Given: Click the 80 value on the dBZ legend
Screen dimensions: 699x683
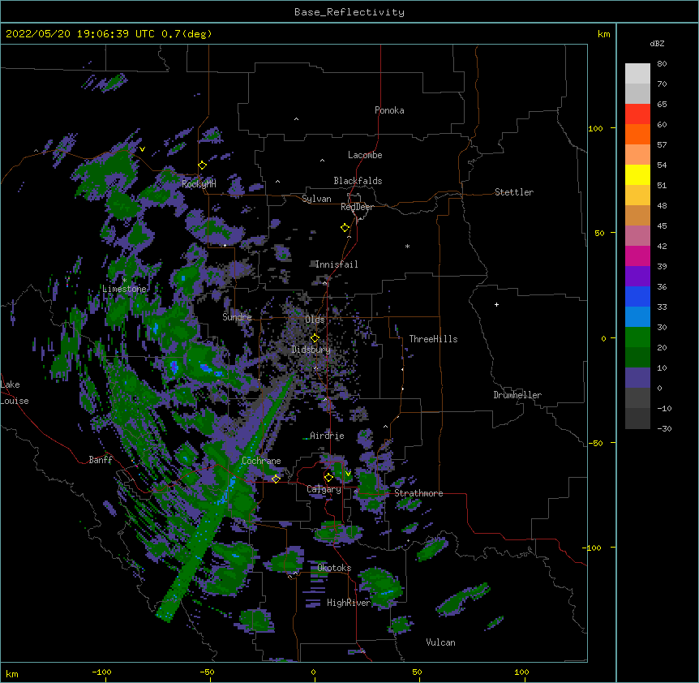Looking at the screenshot, I should [662, 64].
